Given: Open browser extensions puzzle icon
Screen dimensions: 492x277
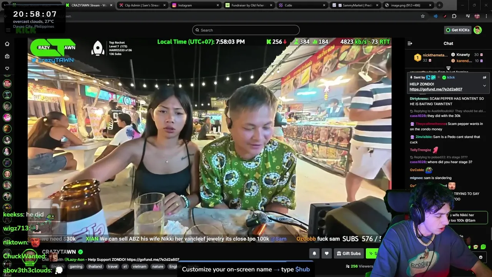Looking at the screenshot, I should (454, 16).
